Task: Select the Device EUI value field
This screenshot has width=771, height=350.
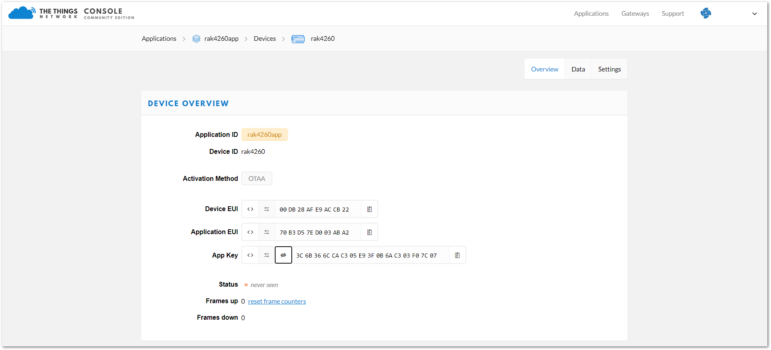Action: [318, 209]
